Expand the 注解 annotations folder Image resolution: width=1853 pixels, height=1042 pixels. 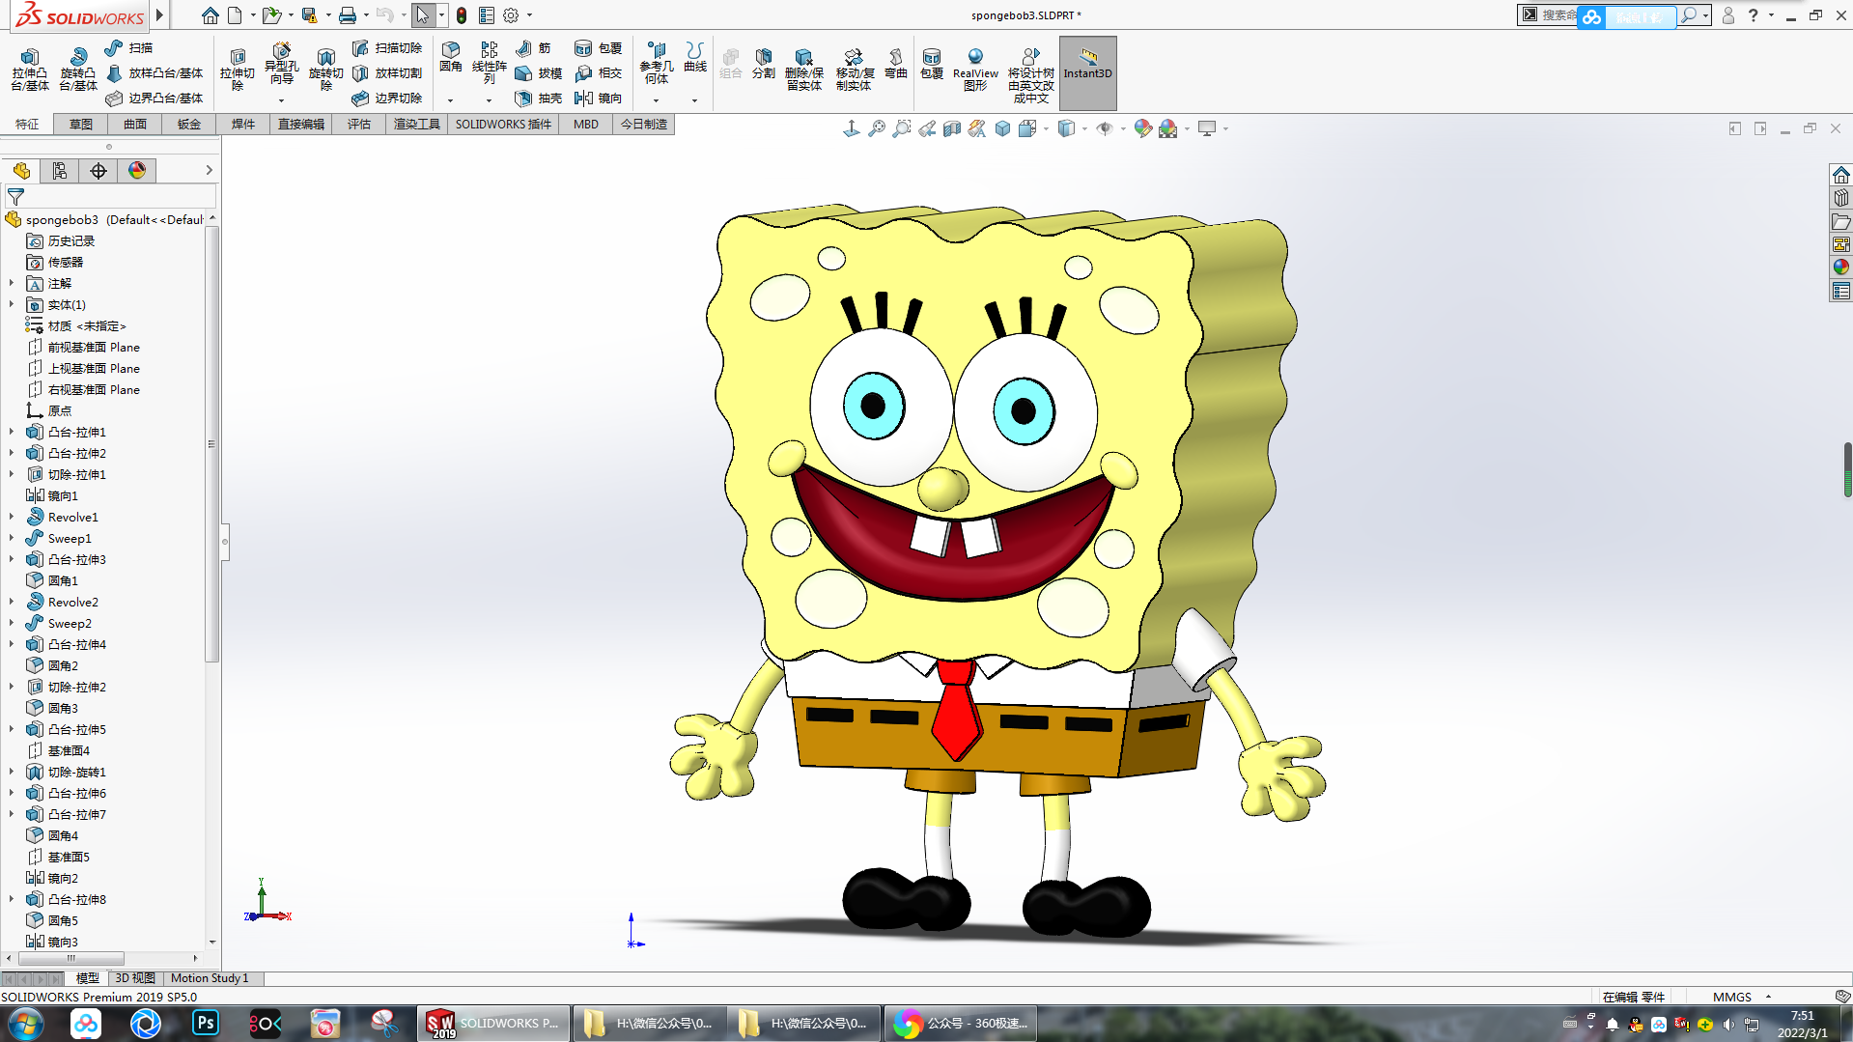(12, 283)
